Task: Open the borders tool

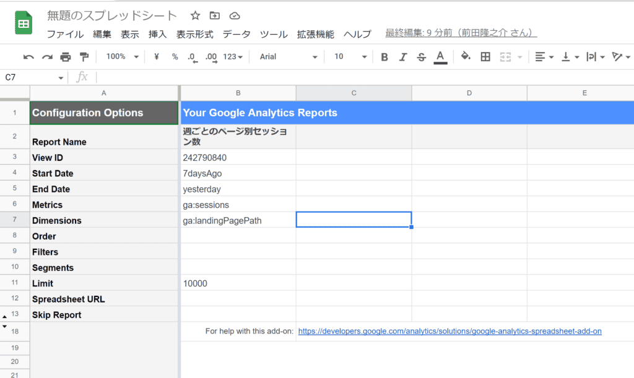Action: [485, 57]
